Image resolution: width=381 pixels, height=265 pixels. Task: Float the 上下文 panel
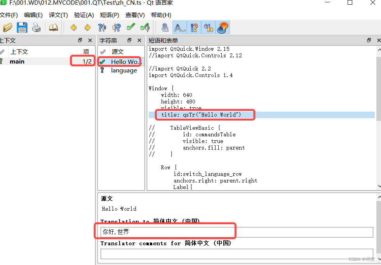(x=80, y=40)
